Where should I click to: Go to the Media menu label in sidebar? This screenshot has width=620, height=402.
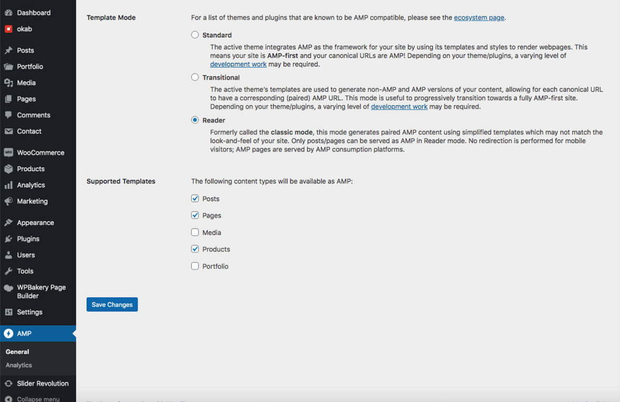click(26, 83)
